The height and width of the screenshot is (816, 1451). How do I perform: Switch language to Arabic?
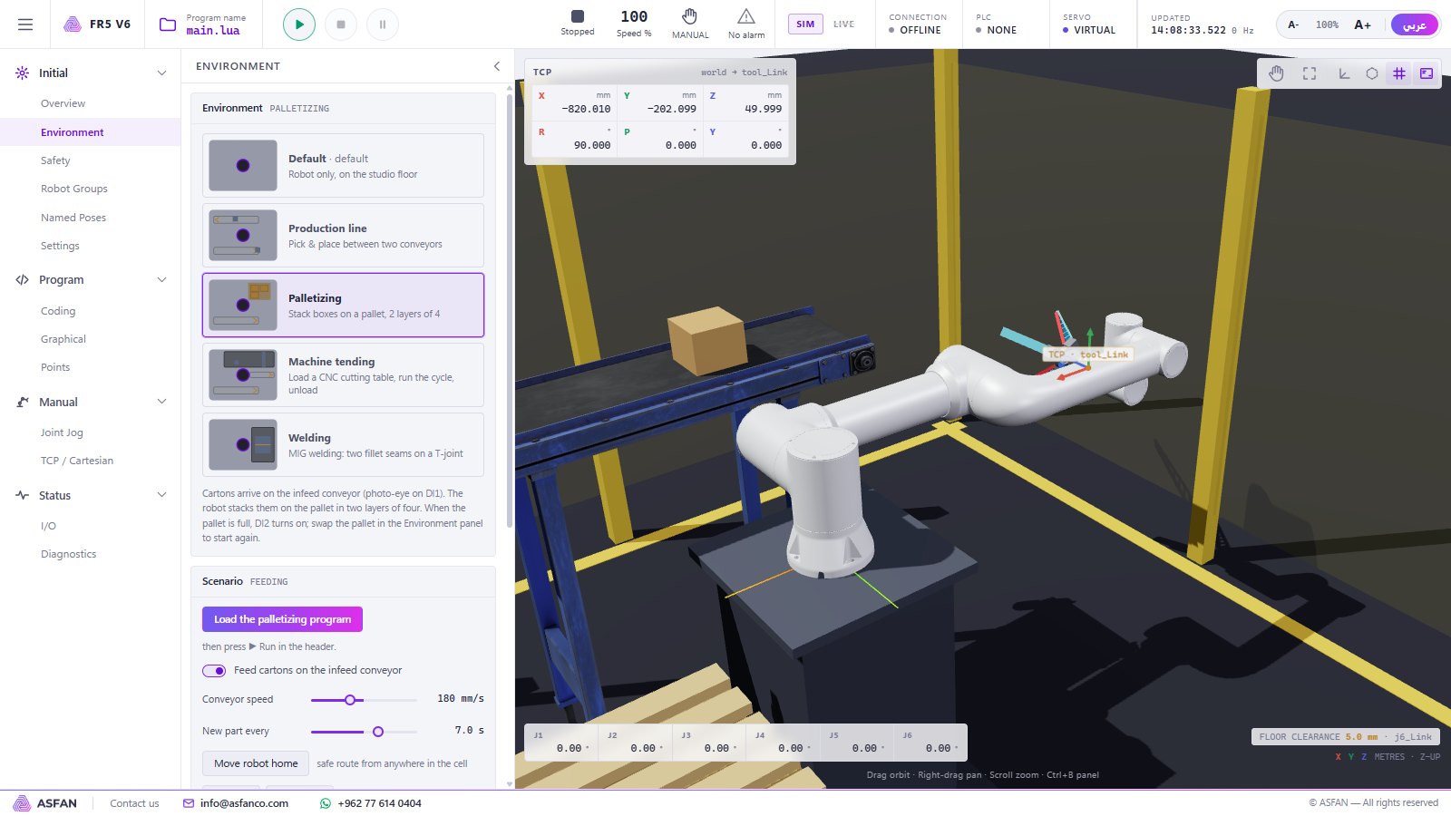coord(1414,24)
